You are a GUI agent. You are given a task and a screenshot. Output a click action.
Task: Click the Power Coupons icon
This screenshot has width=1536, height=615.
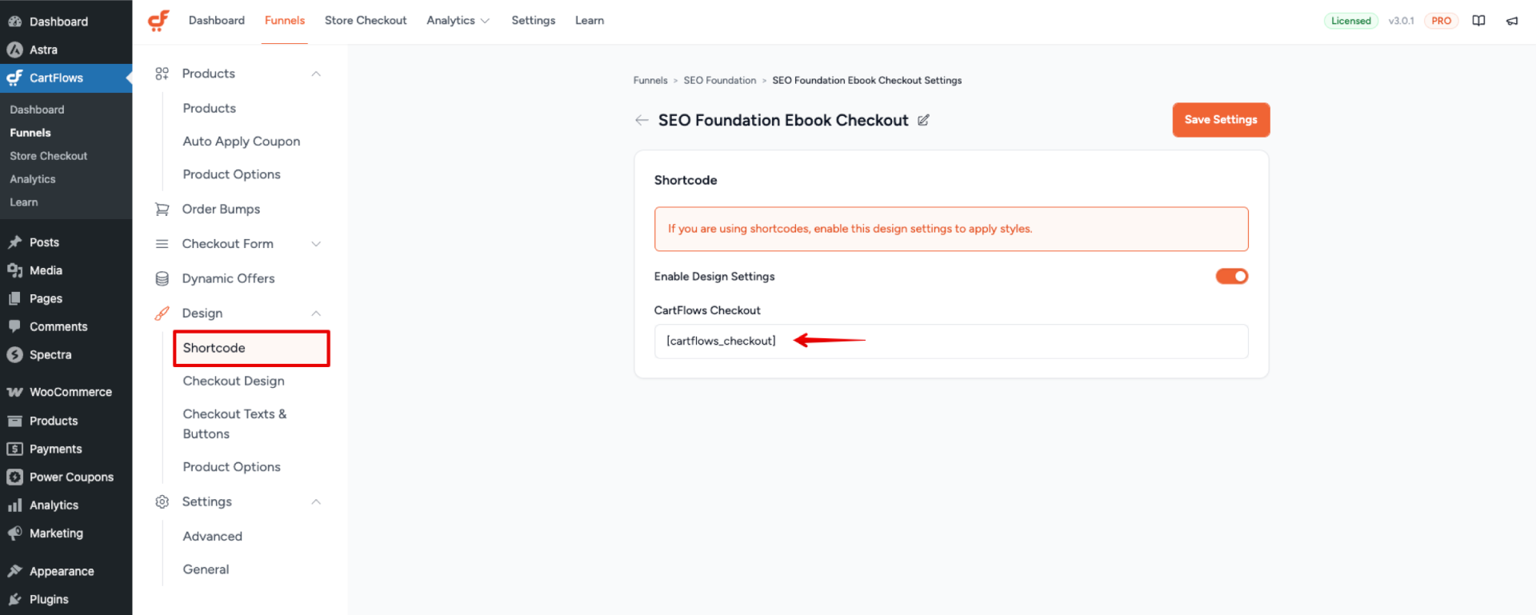click(x=14, y=477)
